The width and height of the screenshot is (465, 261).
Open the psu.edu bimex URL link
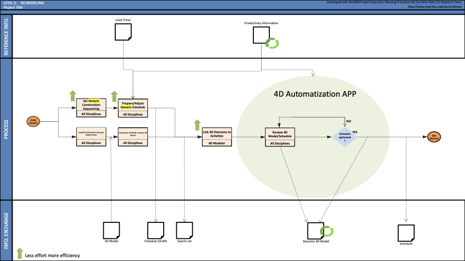434,6
